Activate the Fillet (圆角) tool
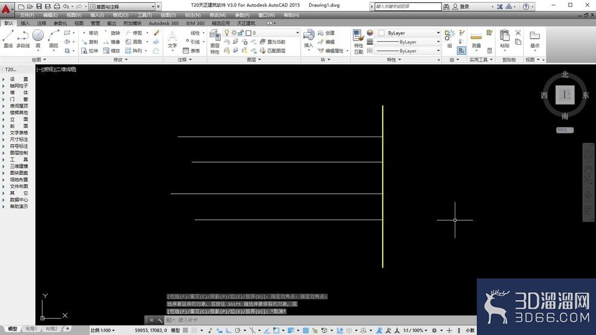Screen dimensions: 596x335 [x=134, y=42]
